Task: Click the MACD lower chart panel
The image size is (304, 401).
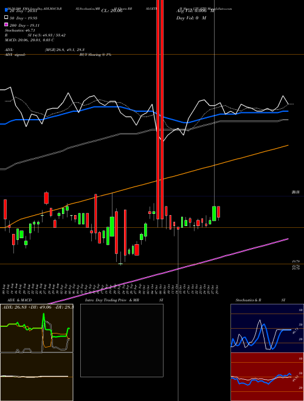Action: (36, 377)
